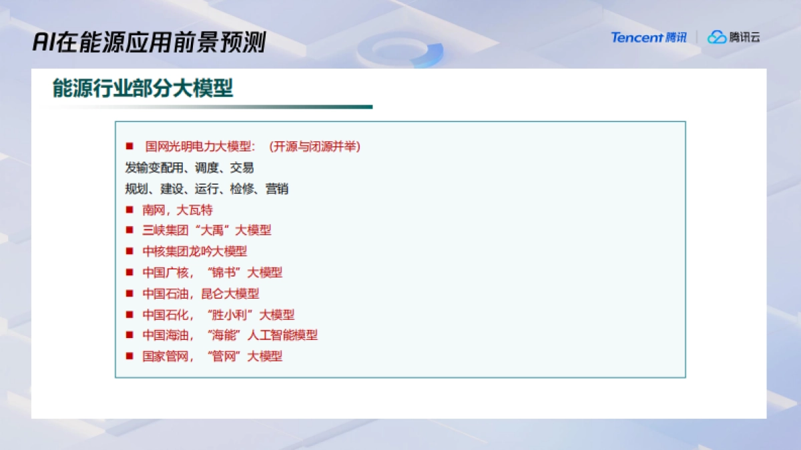Screen dimensions: 801x450
Task: Click the 中国广核锦书大模型 text
Action: pos(212,273)
